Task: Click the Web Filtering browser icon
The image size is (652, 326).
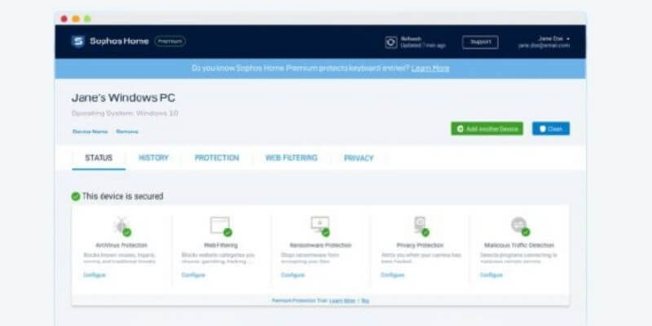Action: pos(220,225)
